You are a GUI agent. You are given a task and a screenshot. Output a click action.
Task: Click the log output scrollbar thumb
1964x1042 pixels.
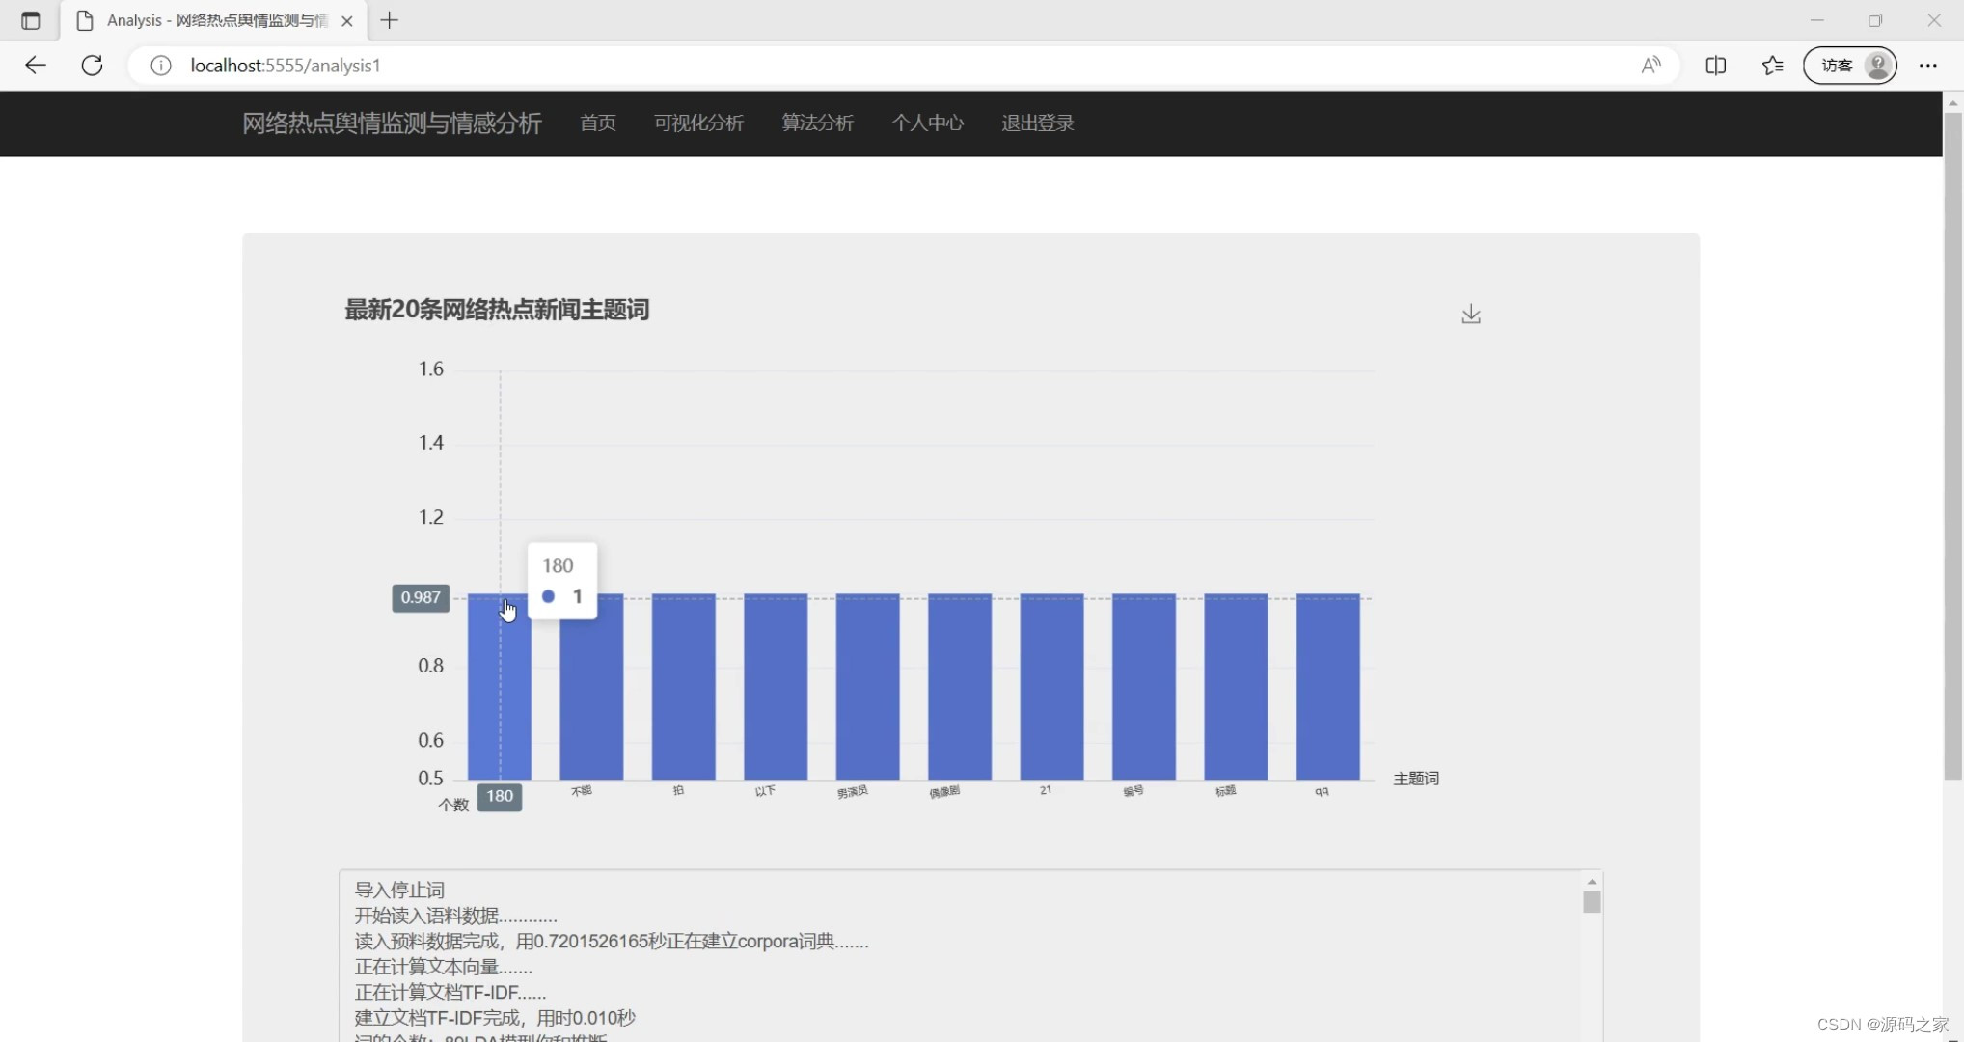pyautogui.click(x=1592, y=902)
